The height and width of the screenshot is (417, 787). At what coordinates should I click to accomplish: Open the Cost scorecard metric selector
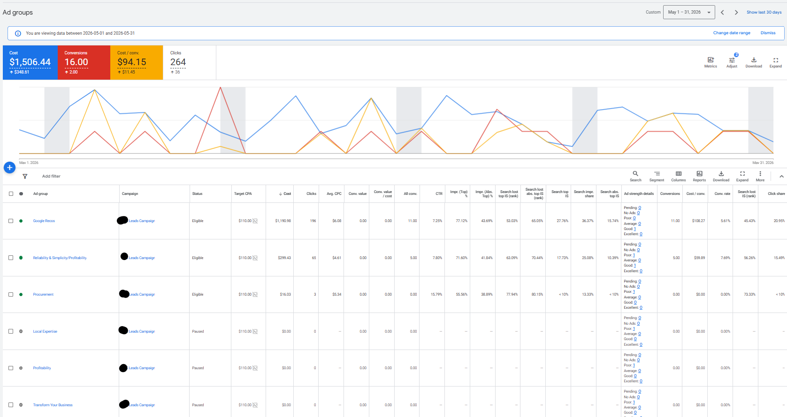click(30, 62)
